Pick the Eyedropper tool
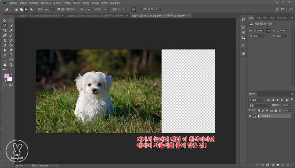The height and width of the screenshot is (168, 295). (x=11, y=31)
